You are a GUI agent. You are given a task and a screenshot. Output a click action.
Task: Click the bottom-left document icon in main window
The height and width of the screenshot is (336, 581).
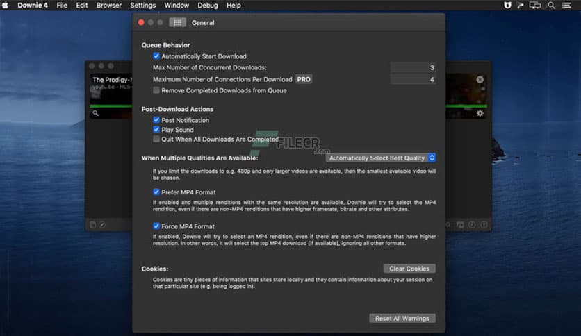point(92,225)
